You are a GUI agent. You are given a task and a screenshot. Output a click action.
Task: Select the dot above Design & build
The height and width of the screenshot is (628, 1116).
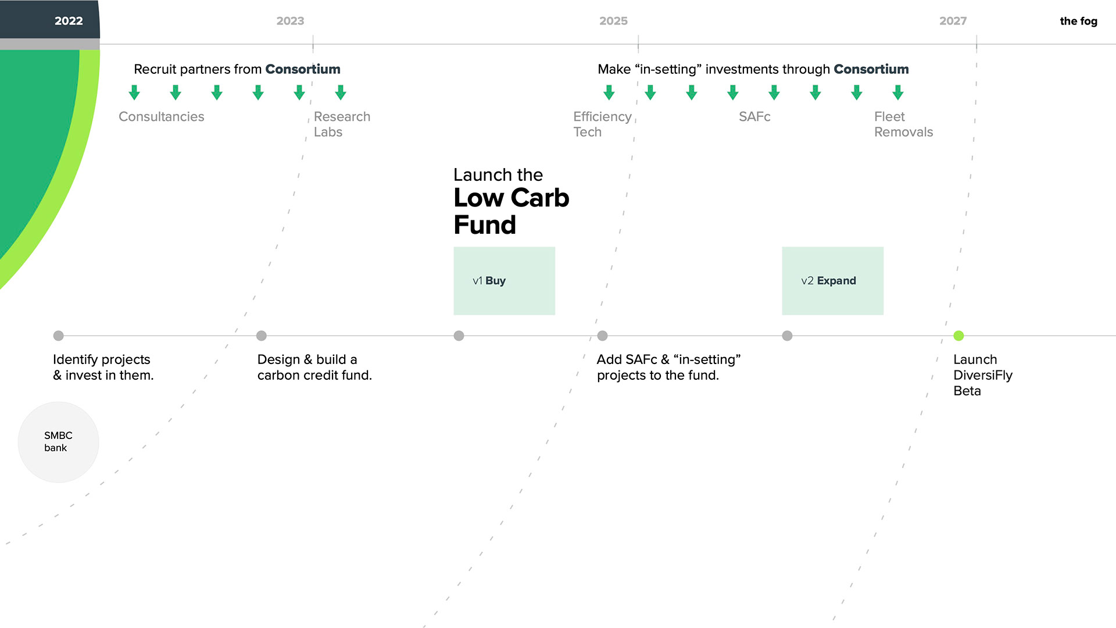click(x=262, y=336)
